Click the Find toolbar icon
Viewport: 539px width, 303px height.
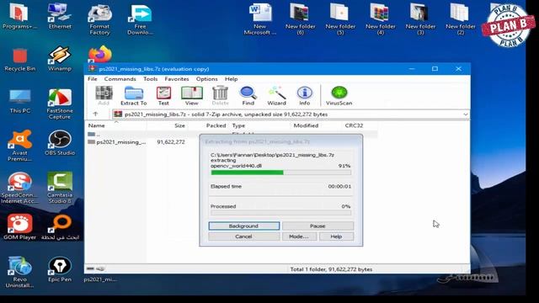pos(248,95)
